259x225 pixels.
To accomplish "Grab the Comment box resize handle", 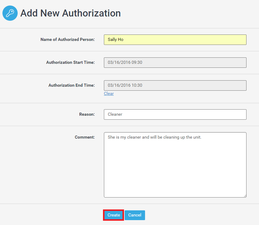I will (245, 196).
